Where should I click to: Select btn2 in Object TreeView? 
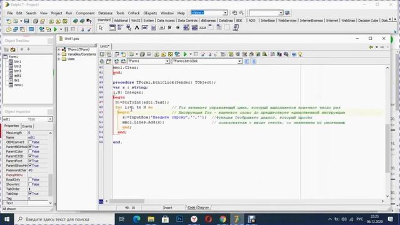click(x=17, y=66)
